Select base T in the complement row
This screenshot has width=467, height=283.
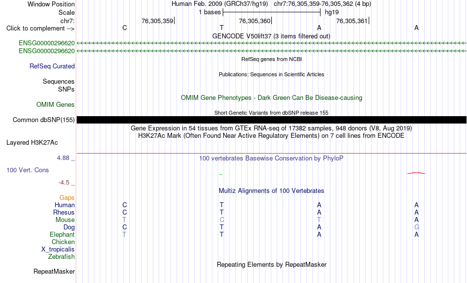click(x=222, y=28)
